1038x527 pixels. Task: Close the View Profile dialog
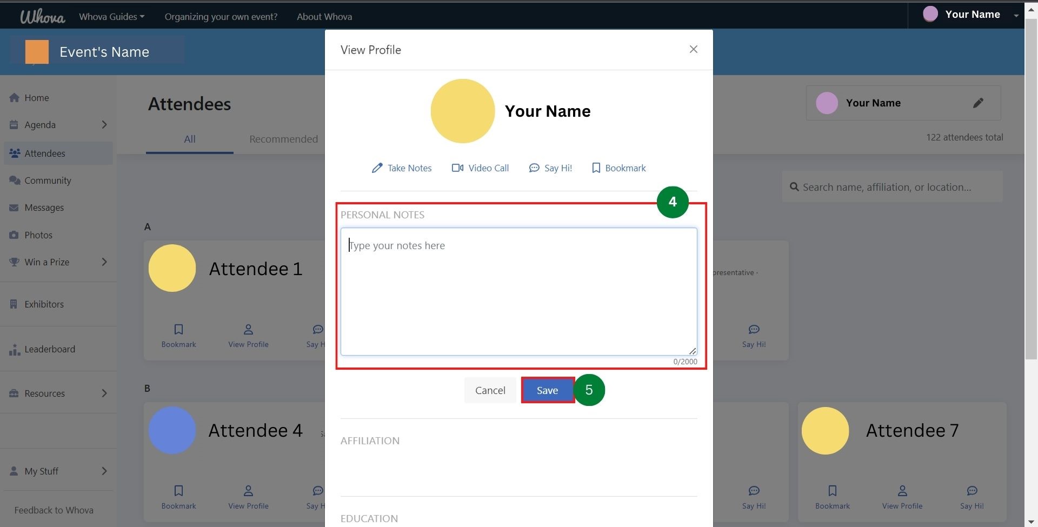tap(693, 50)
